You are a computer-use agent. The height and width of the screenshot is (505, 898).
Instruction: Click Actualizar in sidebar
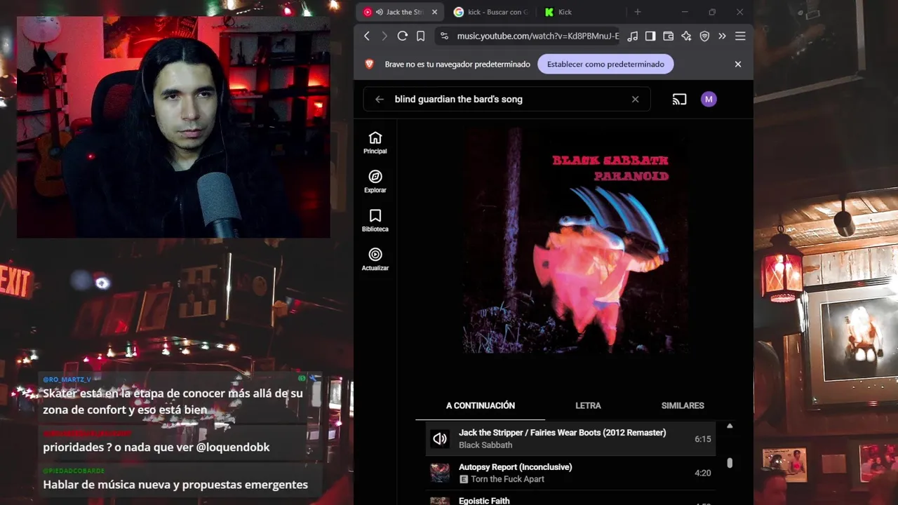tap(375, 260)
